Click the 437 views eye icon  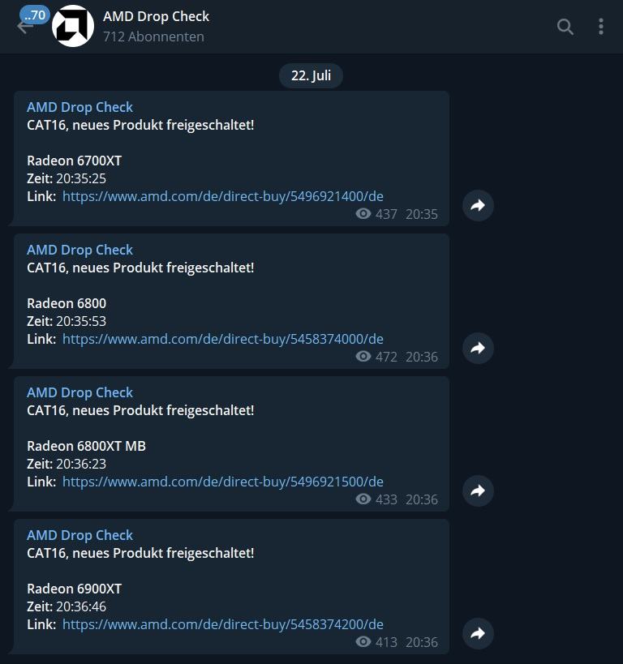click(363, 214)
